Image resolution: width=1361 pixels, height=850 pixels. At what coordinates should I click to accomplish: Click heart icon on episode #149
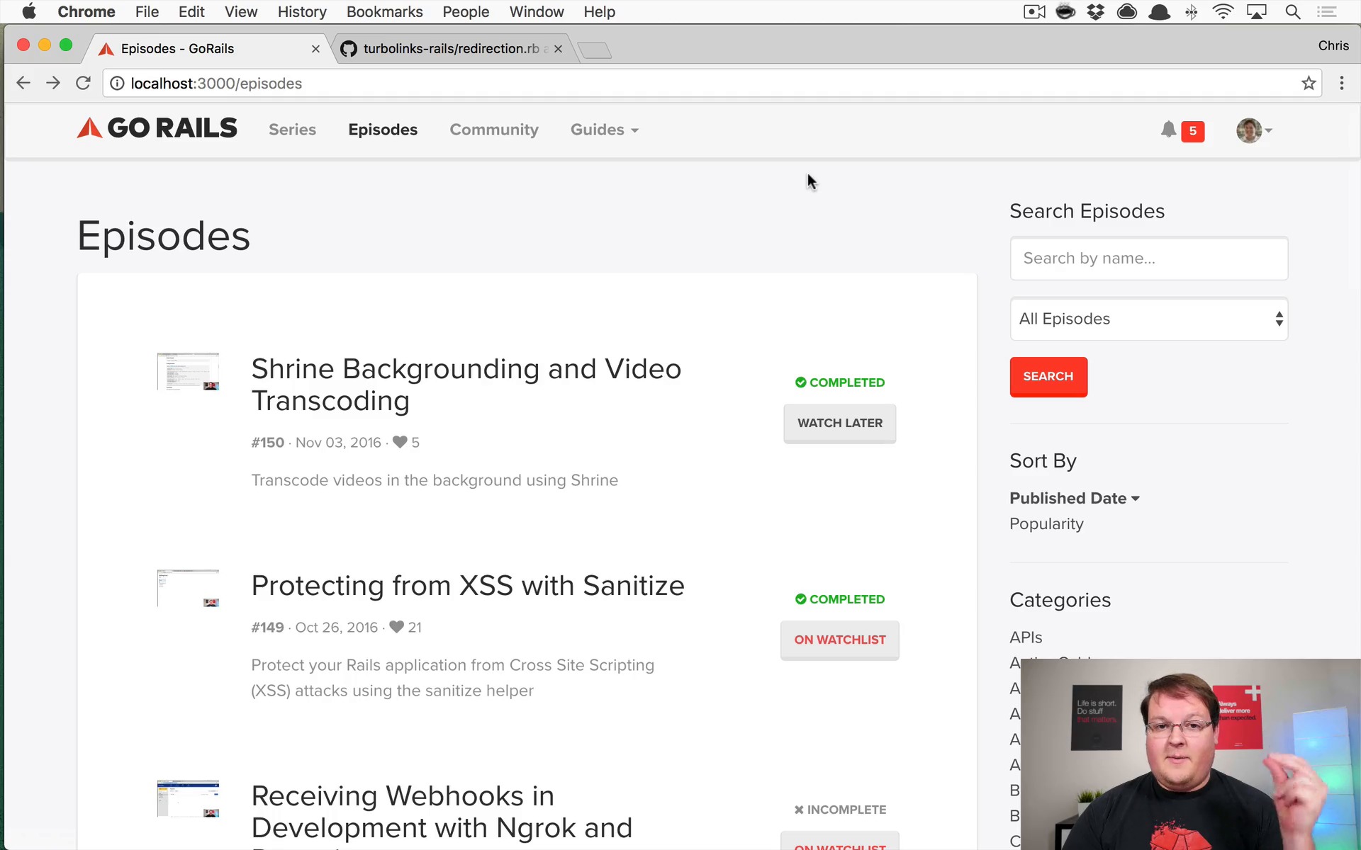tap(397, 627)
